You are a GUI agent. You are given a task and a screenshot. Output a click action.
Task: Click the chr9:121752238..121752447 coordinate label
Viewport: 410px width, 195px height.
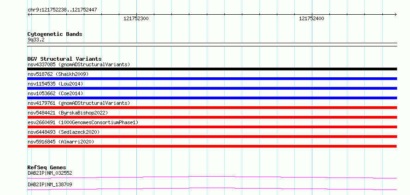62,10
